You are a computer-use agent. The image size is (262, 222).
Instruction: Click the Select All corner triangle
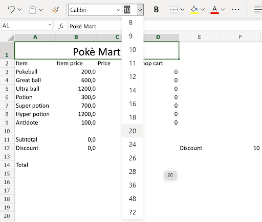[x=11, y=38]
